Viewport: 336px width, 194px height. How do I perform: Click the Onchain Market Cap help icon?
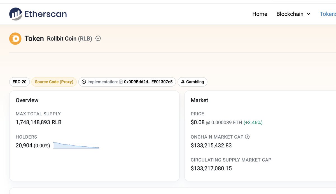[x=247, y=137]
